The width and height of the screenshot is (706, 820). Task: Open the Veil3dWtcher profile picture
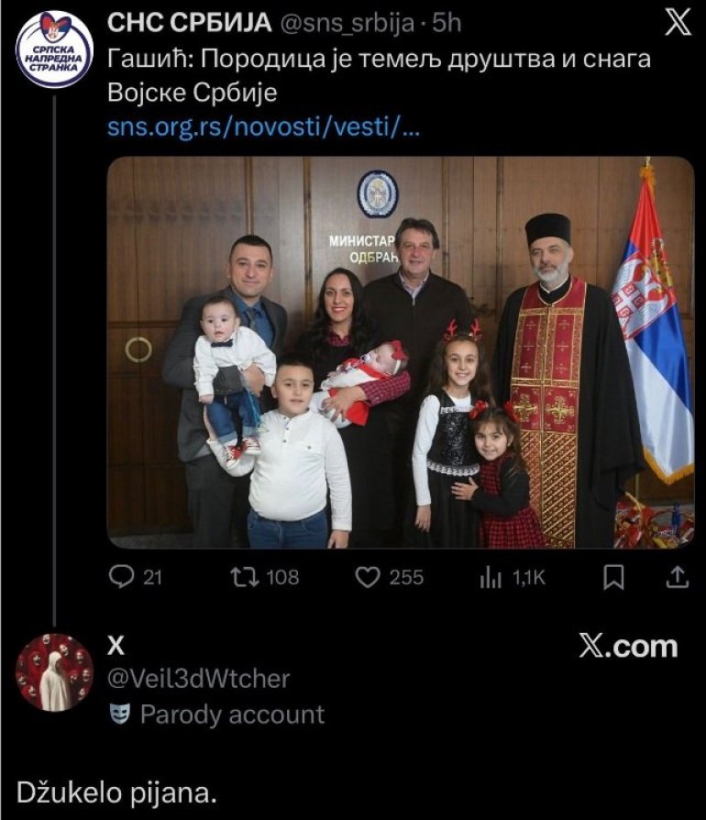[55, 672]
